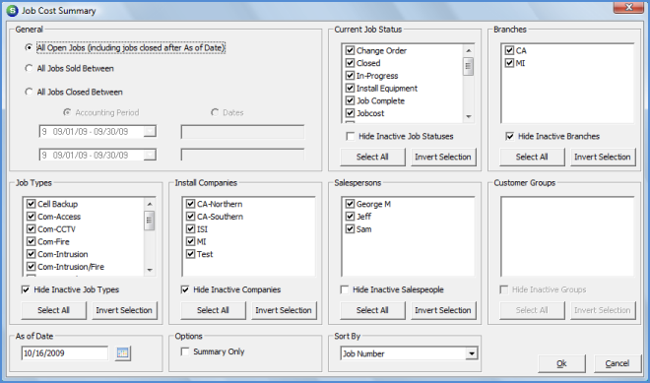Close the Job Cost Summary window
The image size is (650, 383).
(x=628, y=7)
